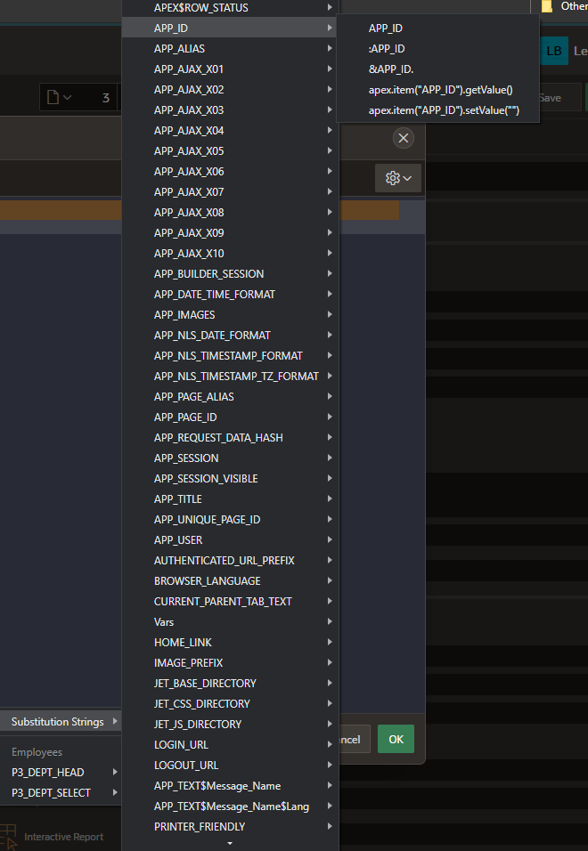Open Substitution Strings submenu

(61, 722)
